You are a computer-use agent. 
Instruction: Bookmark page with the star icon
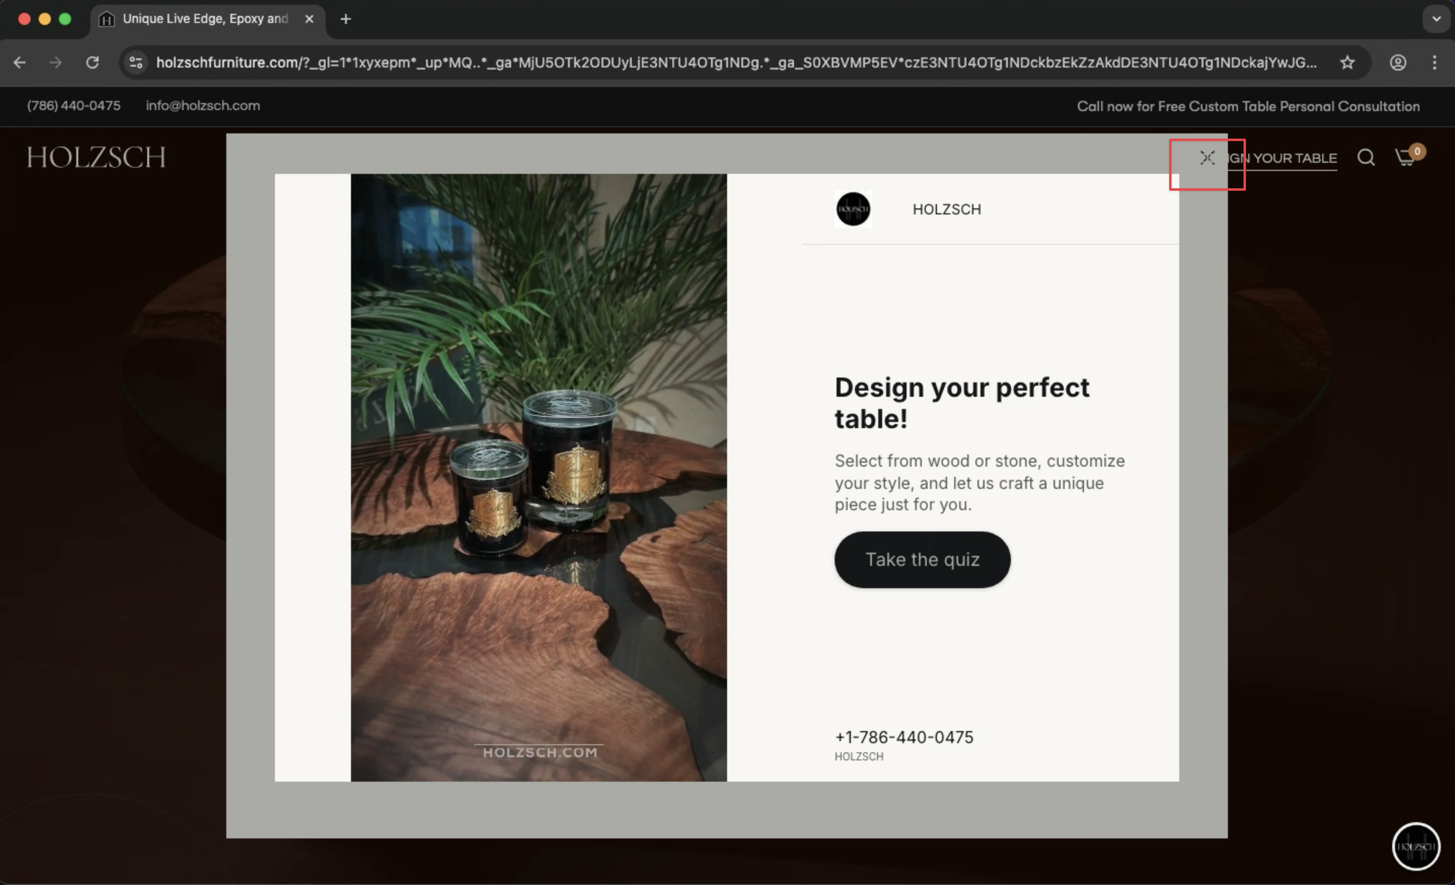pyautogui.click(x=1347, y=63)
